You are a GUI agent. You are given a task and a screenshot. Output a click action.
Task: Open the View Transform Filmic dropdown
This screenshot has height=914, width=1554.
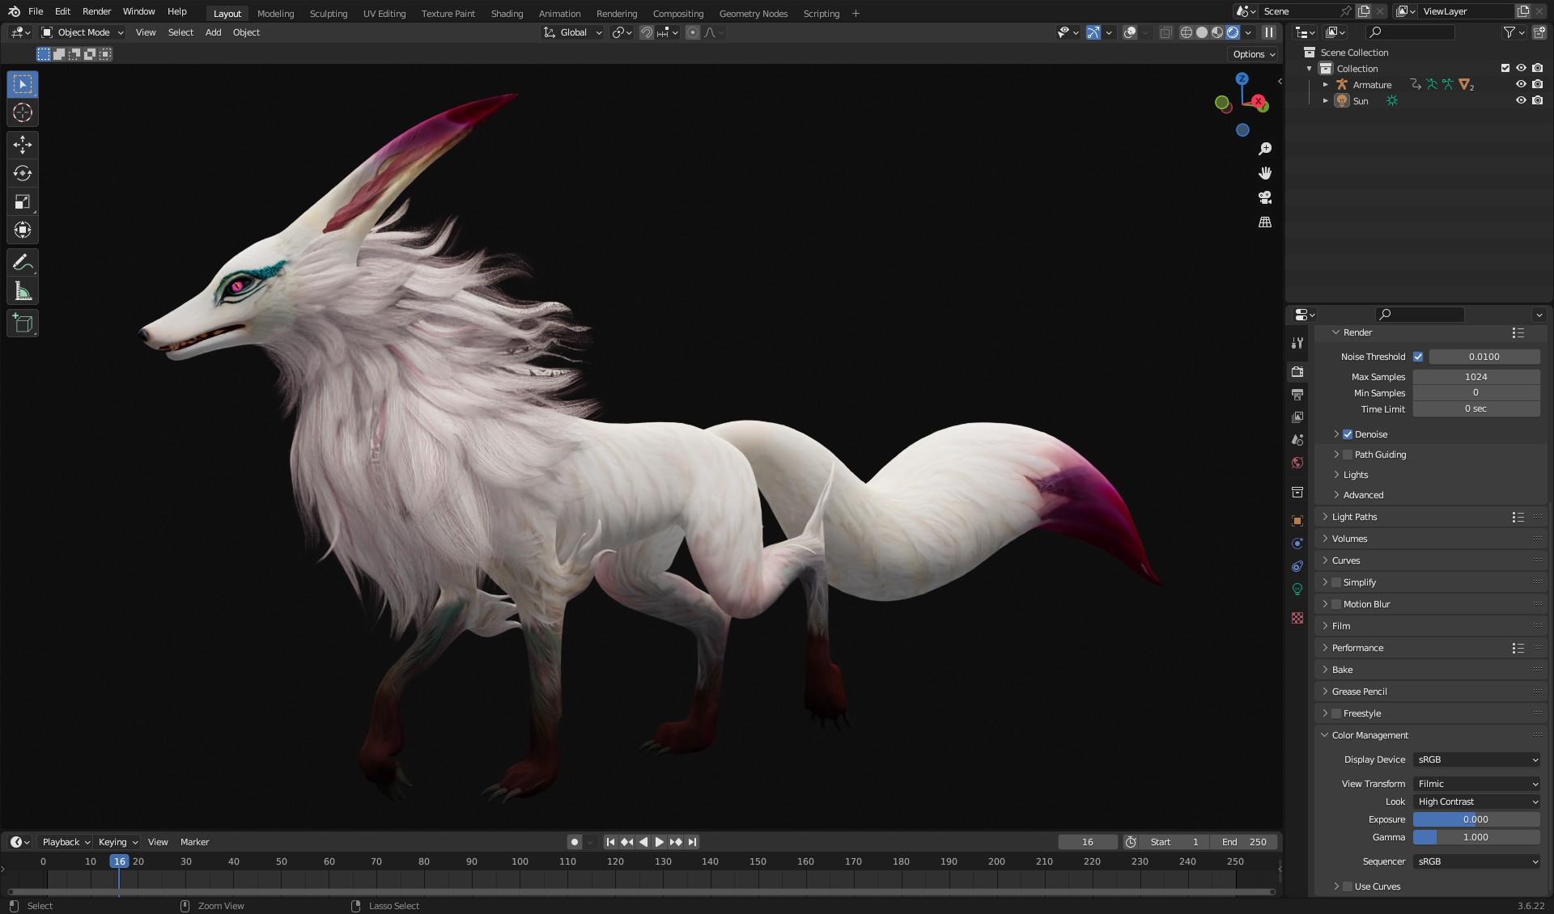[x=1476, y=784]
